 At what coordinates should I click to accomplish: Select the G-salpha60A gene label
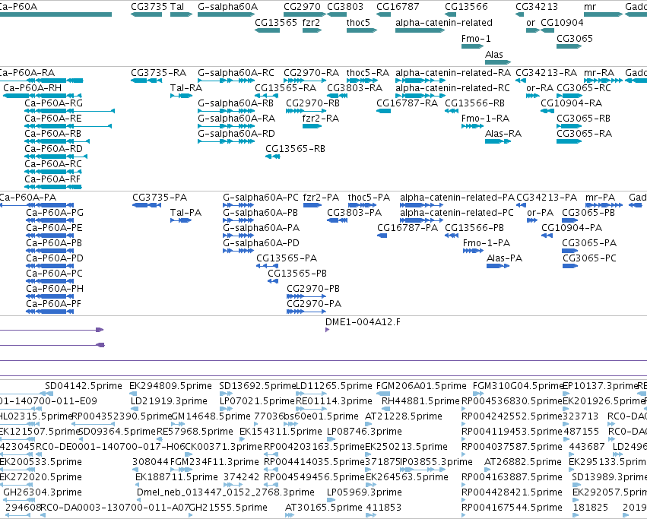228,7
